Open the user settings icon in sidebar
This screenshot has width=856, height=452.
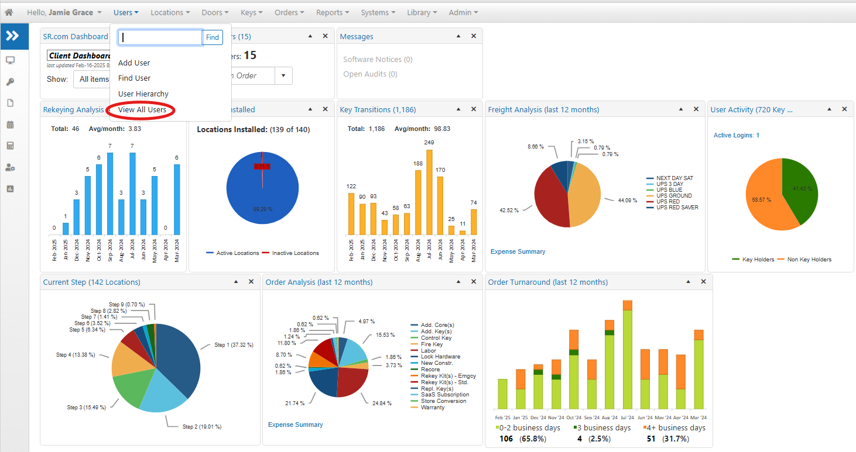tap(10, 167)
